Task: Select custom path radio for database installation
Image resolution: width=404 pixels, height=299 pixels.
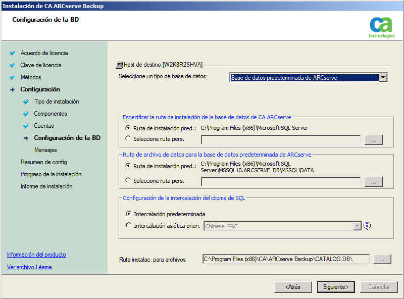Action: click(128, 138)
